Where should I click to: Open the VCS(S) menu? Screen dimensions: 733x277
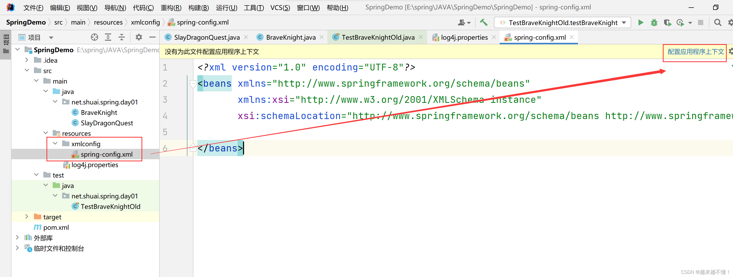click(x=280, y=7)
